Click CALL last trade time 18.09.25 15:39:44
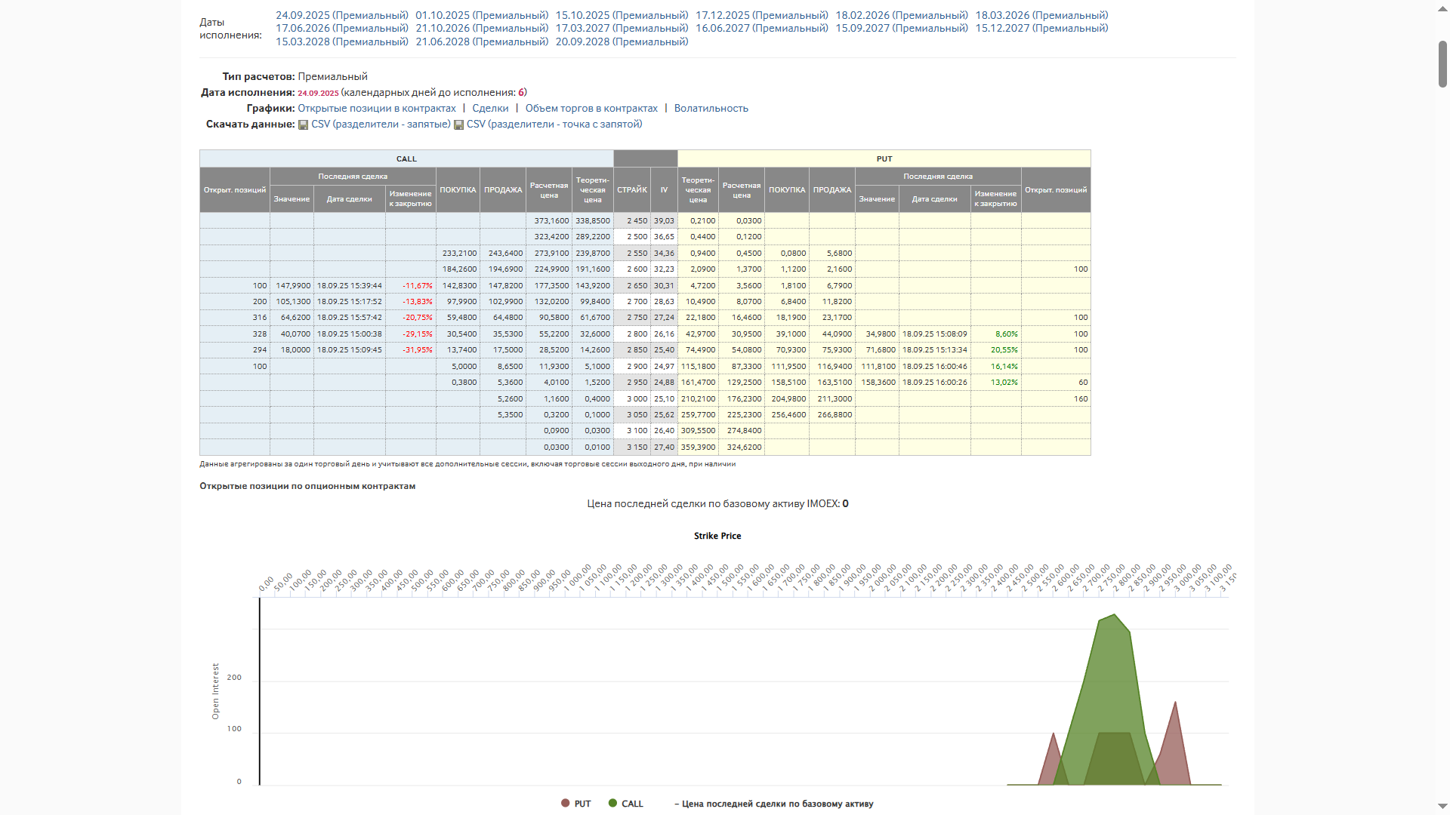Screen dimensions: 1450x815 click(349, 286)
